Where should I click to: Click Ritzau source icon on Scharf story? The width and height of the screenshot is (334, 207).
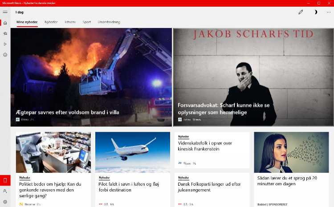[x=180, y=119]
